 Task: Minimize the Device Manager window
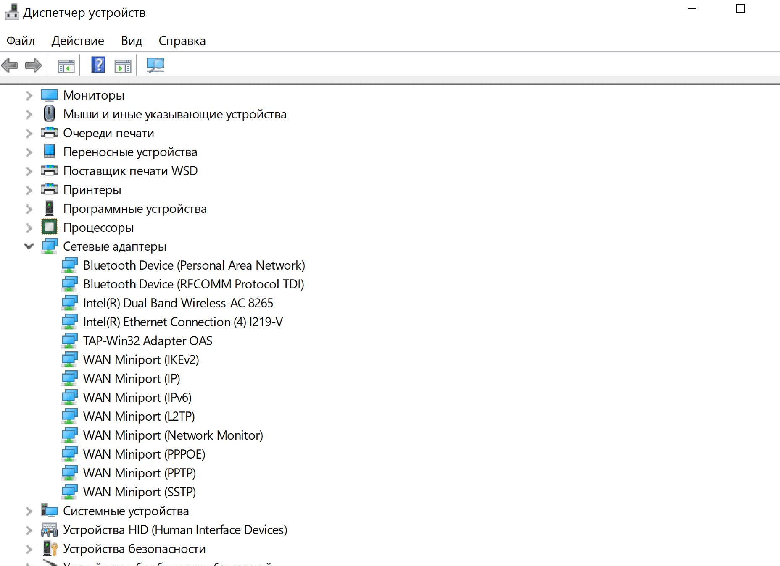point(692,8)
